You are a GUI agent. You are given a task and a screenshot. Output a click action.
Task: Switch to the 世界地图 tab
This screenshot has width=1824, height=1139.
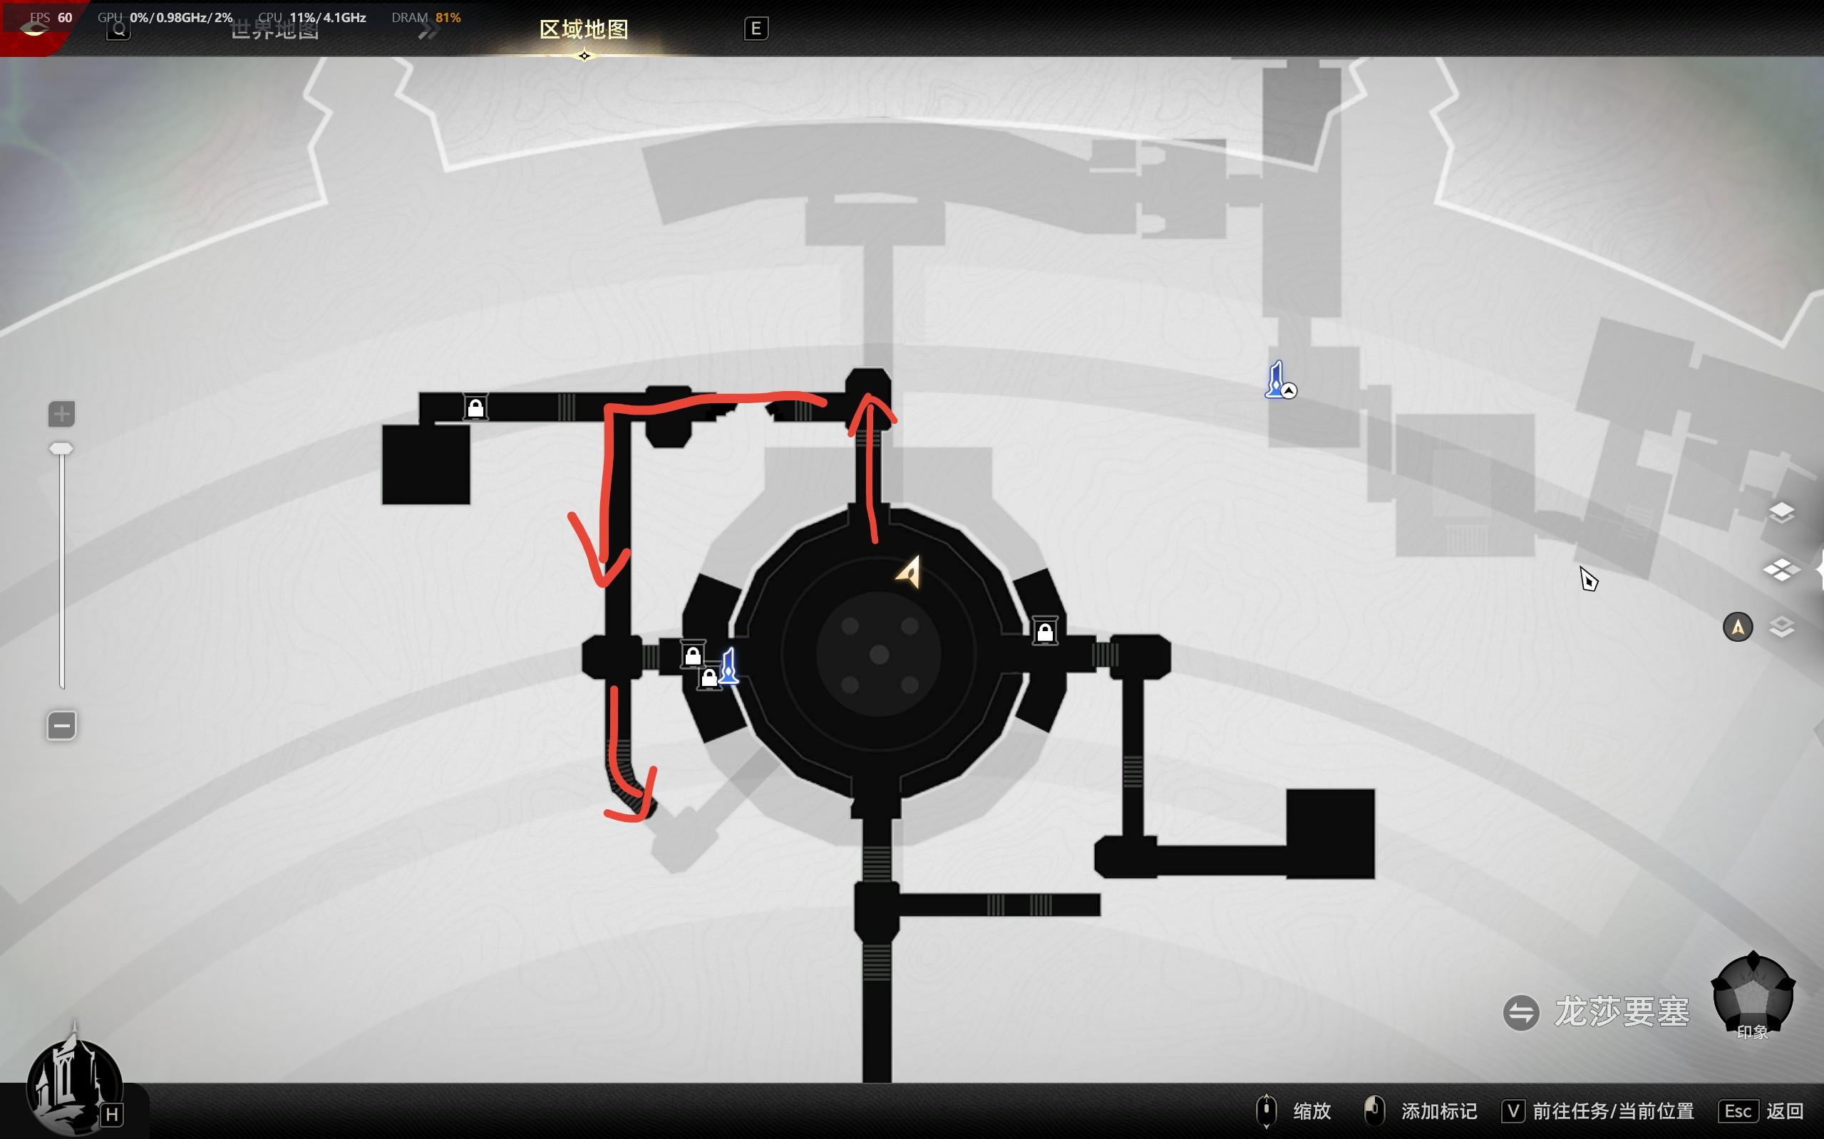coord(275,30)
